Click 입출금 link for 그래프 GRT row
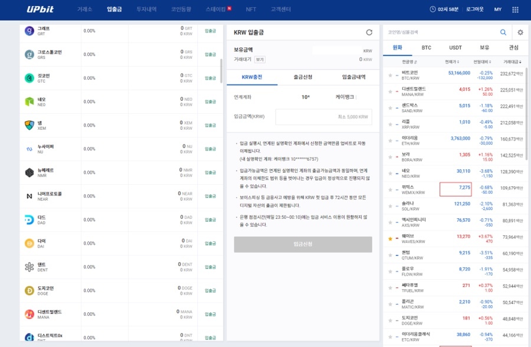Image resolution: width=531 pixels, height=347 pixels. [210, 31]
